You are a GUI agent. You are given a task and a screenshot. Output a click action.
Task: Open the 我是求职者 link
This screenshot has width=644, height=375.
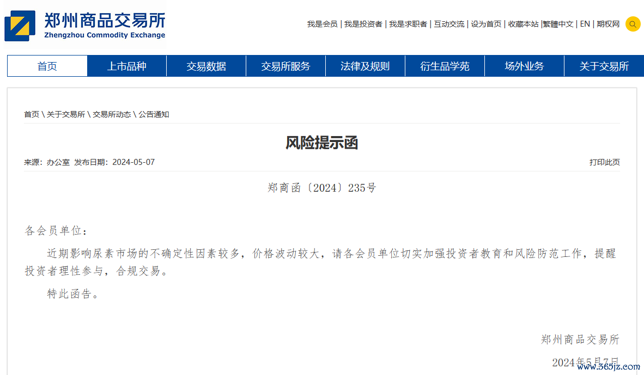click(408, 24)
